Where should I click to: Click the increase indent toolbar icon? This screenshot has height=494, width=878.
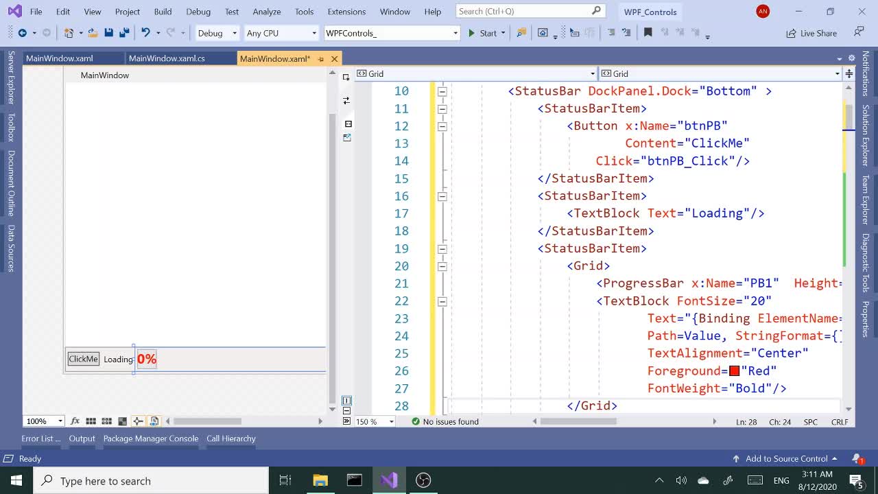610,33
